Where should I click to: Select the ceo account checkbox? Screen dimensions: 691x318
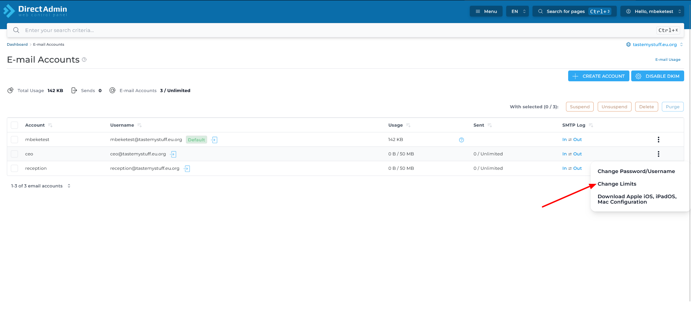[14, 154]
